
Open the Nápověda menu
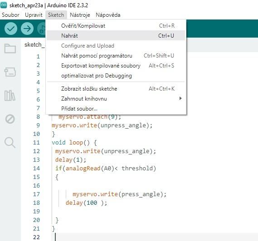[108, 15]
